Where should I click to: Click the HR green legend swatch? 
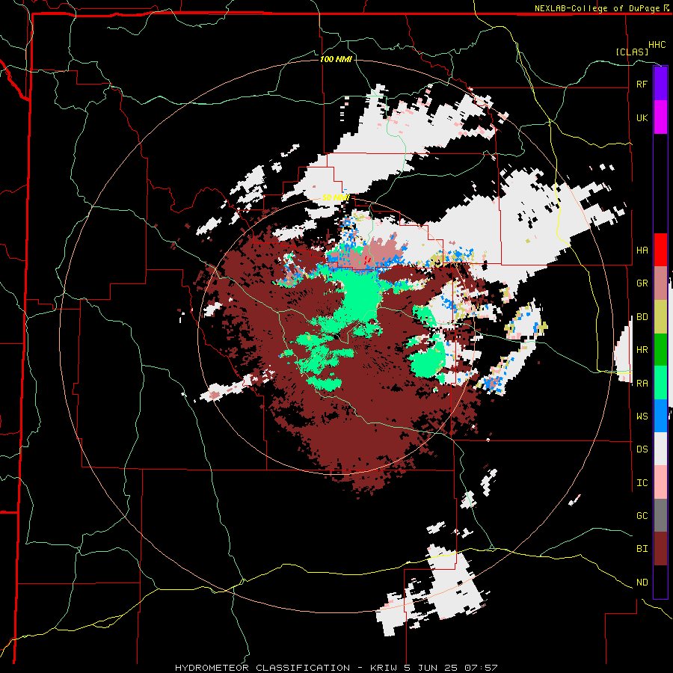click(x=660, y=350)
